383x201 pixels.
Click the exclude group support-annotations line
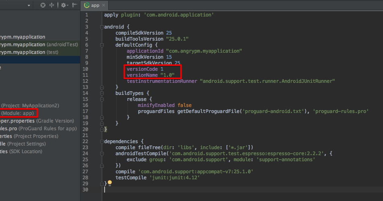coord(221,160)
